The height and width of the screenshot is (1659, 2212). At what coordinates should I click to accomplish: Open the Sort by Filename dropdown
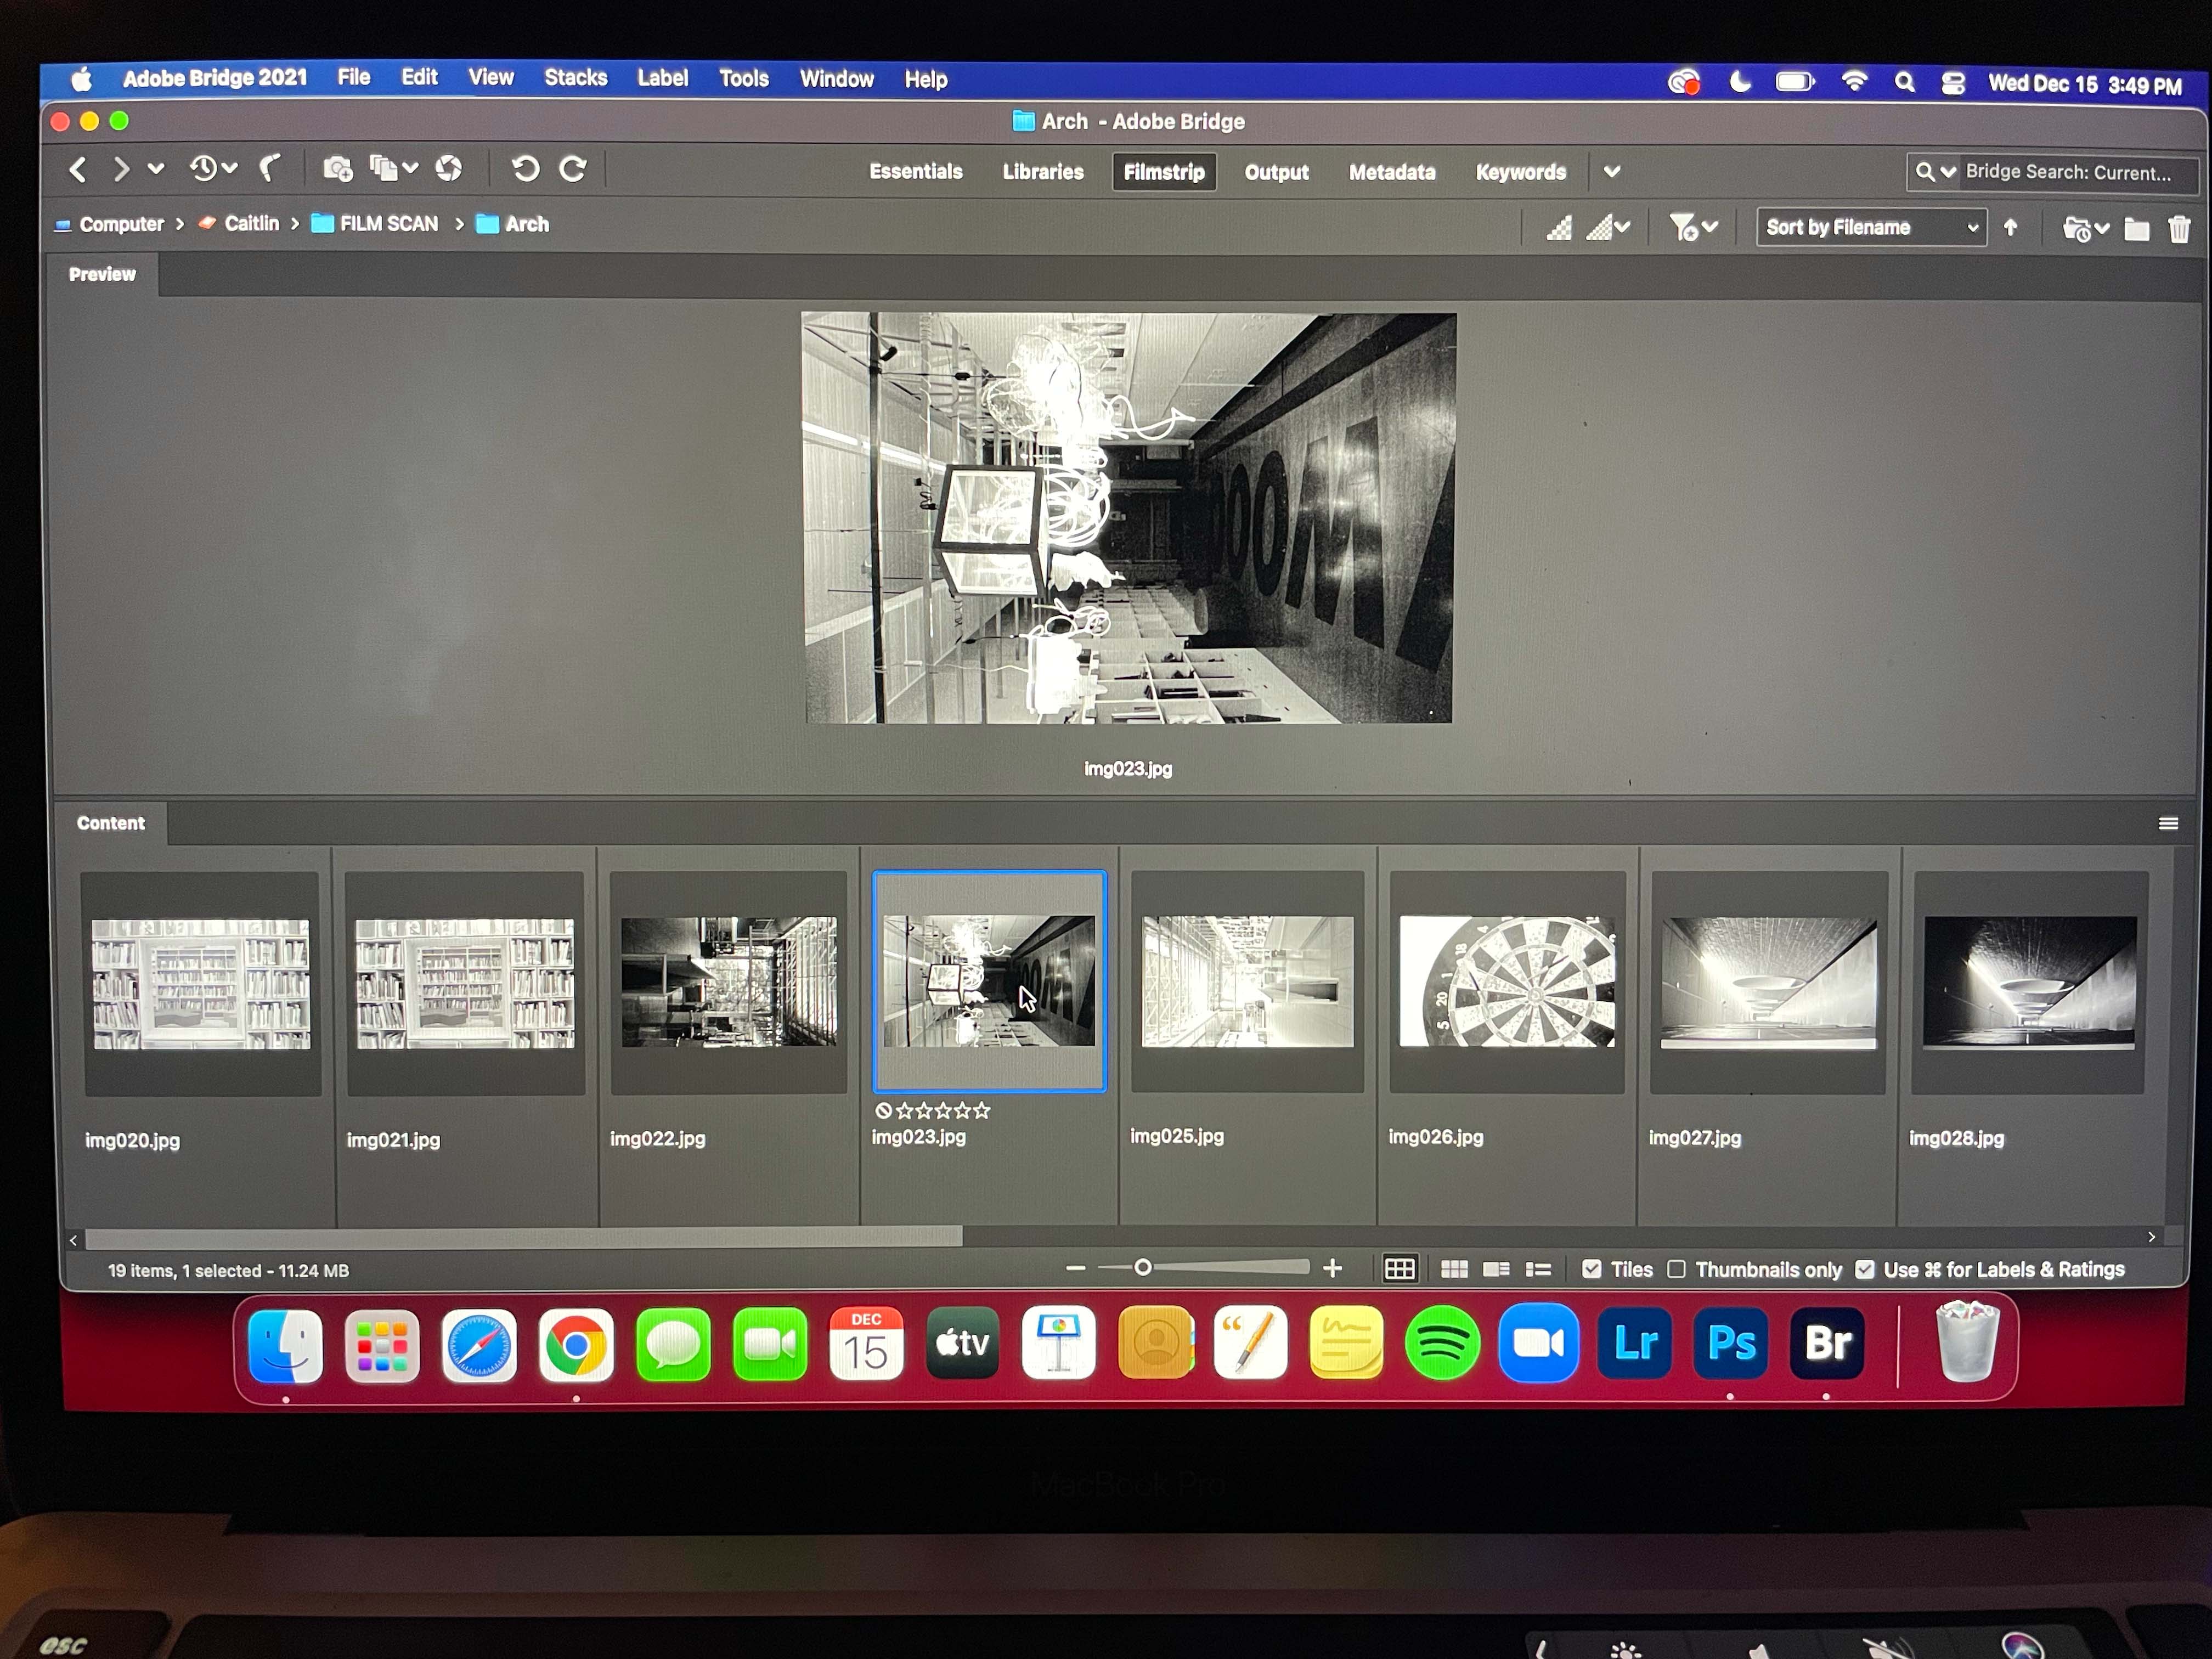point(1870,227)
